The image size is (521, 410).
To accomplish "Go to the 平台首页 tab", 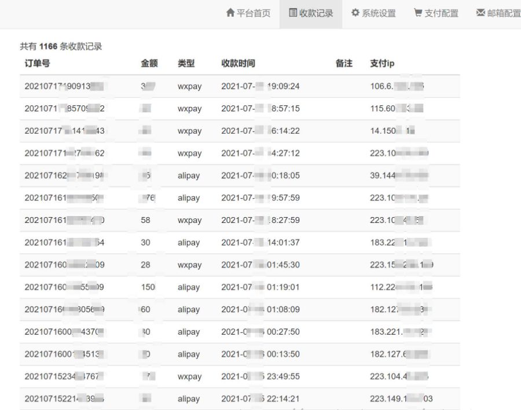I will 254,14.
